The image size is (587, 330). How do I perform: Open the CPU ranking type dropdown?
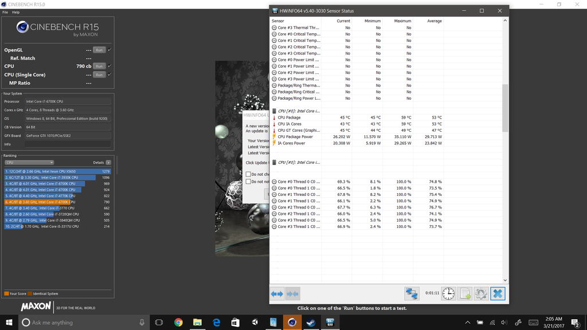click(29, 162)
